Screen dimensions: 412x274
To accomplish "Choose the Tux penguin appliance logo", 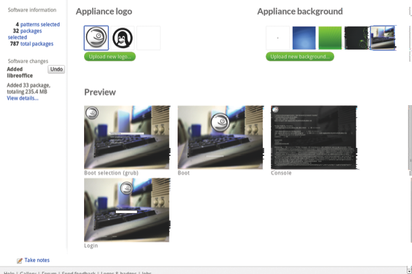I will click(x=123, y=38).
